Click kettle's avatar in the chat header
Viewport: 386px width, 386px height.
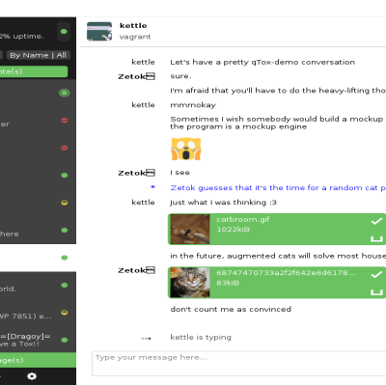coord(99,31)
